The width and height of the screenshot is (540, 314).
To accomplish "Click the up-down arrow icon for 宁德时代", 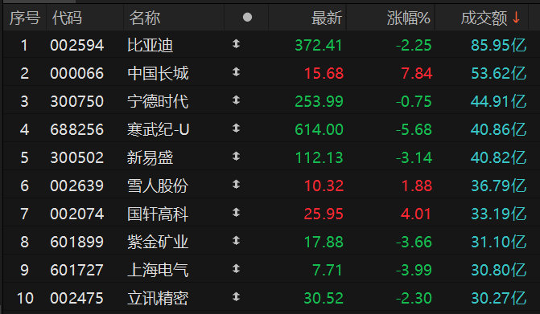I will [x=236, y=100].
